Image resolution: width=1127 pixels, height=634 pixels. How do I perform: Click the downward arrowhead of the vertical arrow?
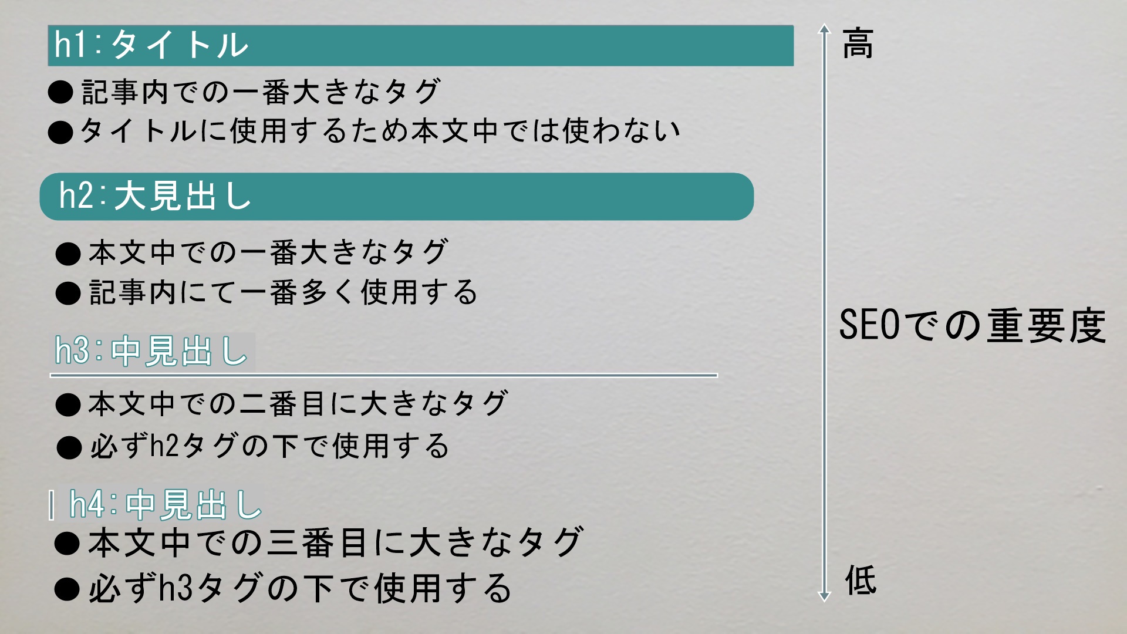pyautogui.click(x=824, y=596)
